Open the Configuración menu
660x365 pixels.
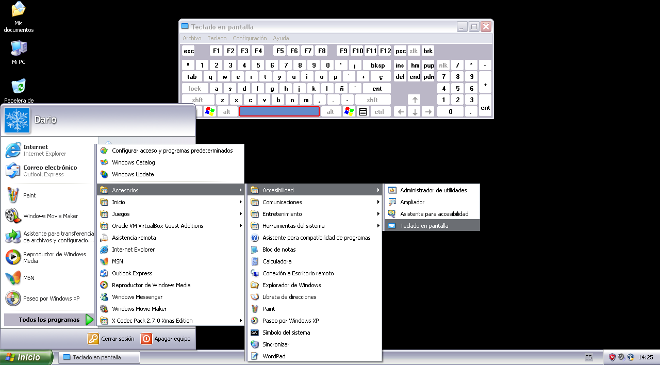[x=250, y=38]
